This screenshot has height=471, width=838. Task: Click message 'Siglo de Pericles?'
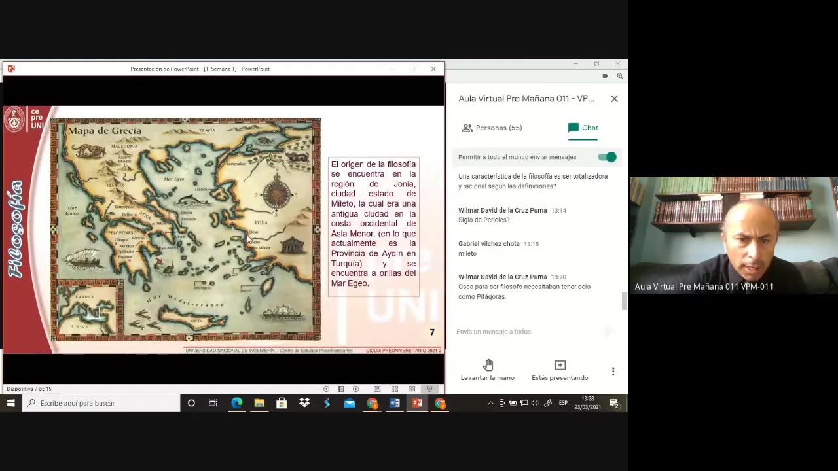tap(484, 220)
